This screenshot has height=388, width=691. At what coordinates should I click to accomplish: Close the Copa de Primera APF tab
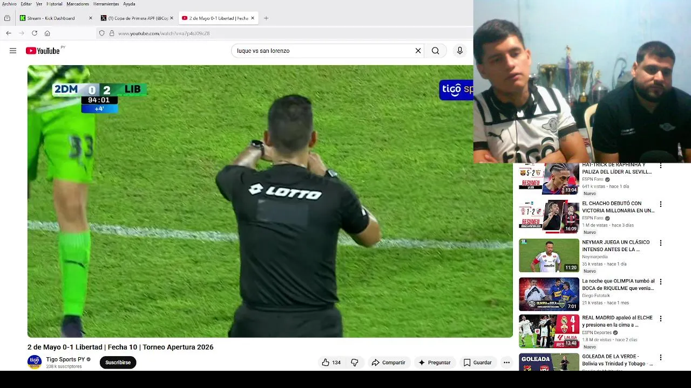(x=172, y=18)
